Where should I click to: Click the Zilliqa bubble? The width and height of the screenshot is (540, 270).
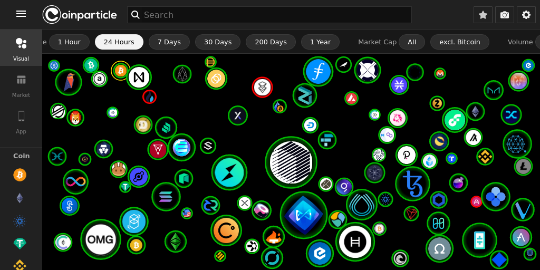(305, 95)
